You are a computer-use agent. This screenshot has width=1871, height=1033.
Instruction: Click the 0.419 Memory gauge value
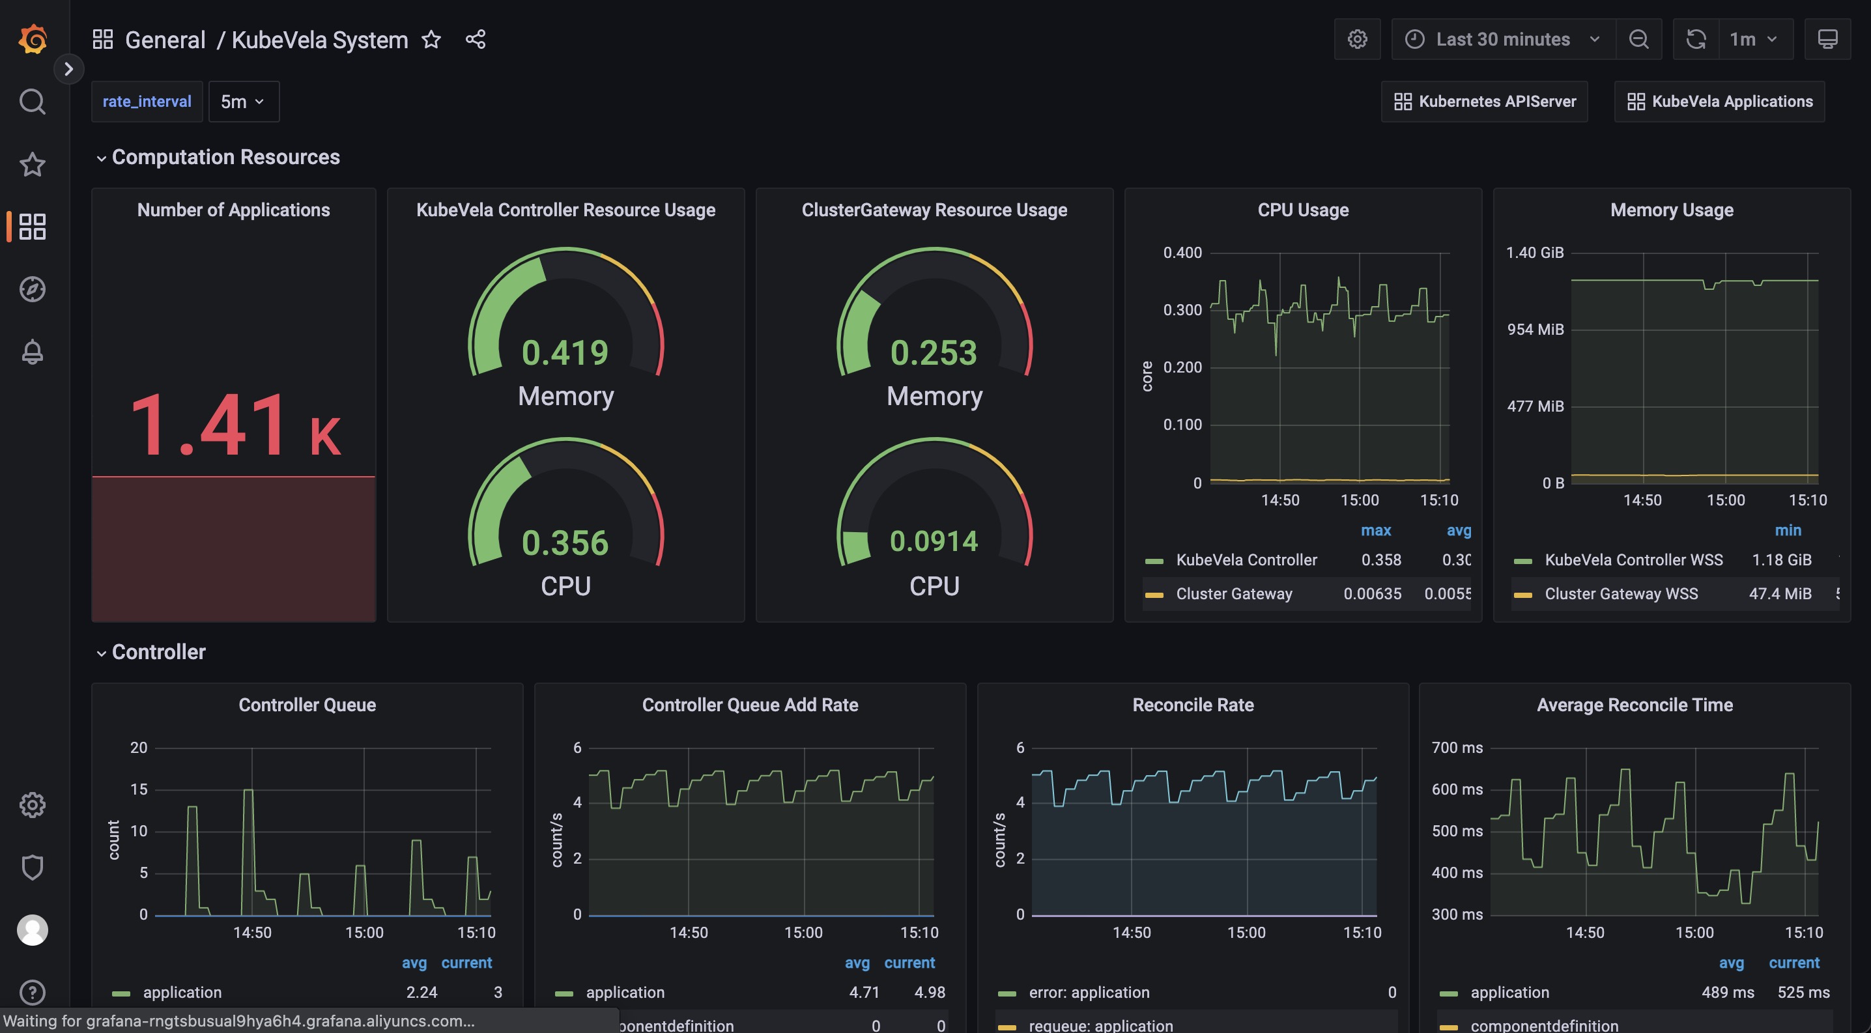(565, 353)
